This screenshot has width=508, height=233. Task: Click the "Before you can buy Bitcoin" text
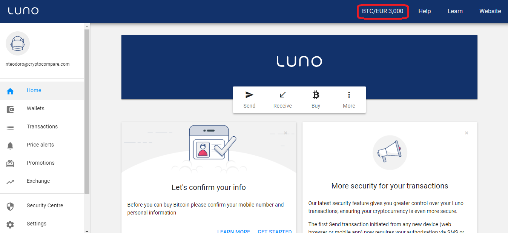[206, 209]
